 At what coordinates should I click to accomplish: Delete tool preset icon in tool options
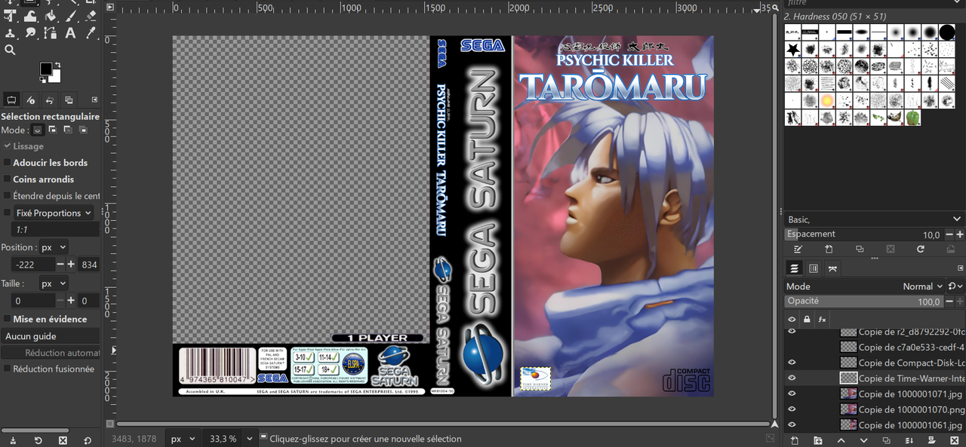(63, 440)
